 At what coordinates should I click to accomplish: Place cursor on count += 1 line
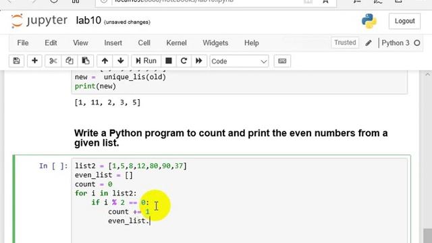point(129,211)
